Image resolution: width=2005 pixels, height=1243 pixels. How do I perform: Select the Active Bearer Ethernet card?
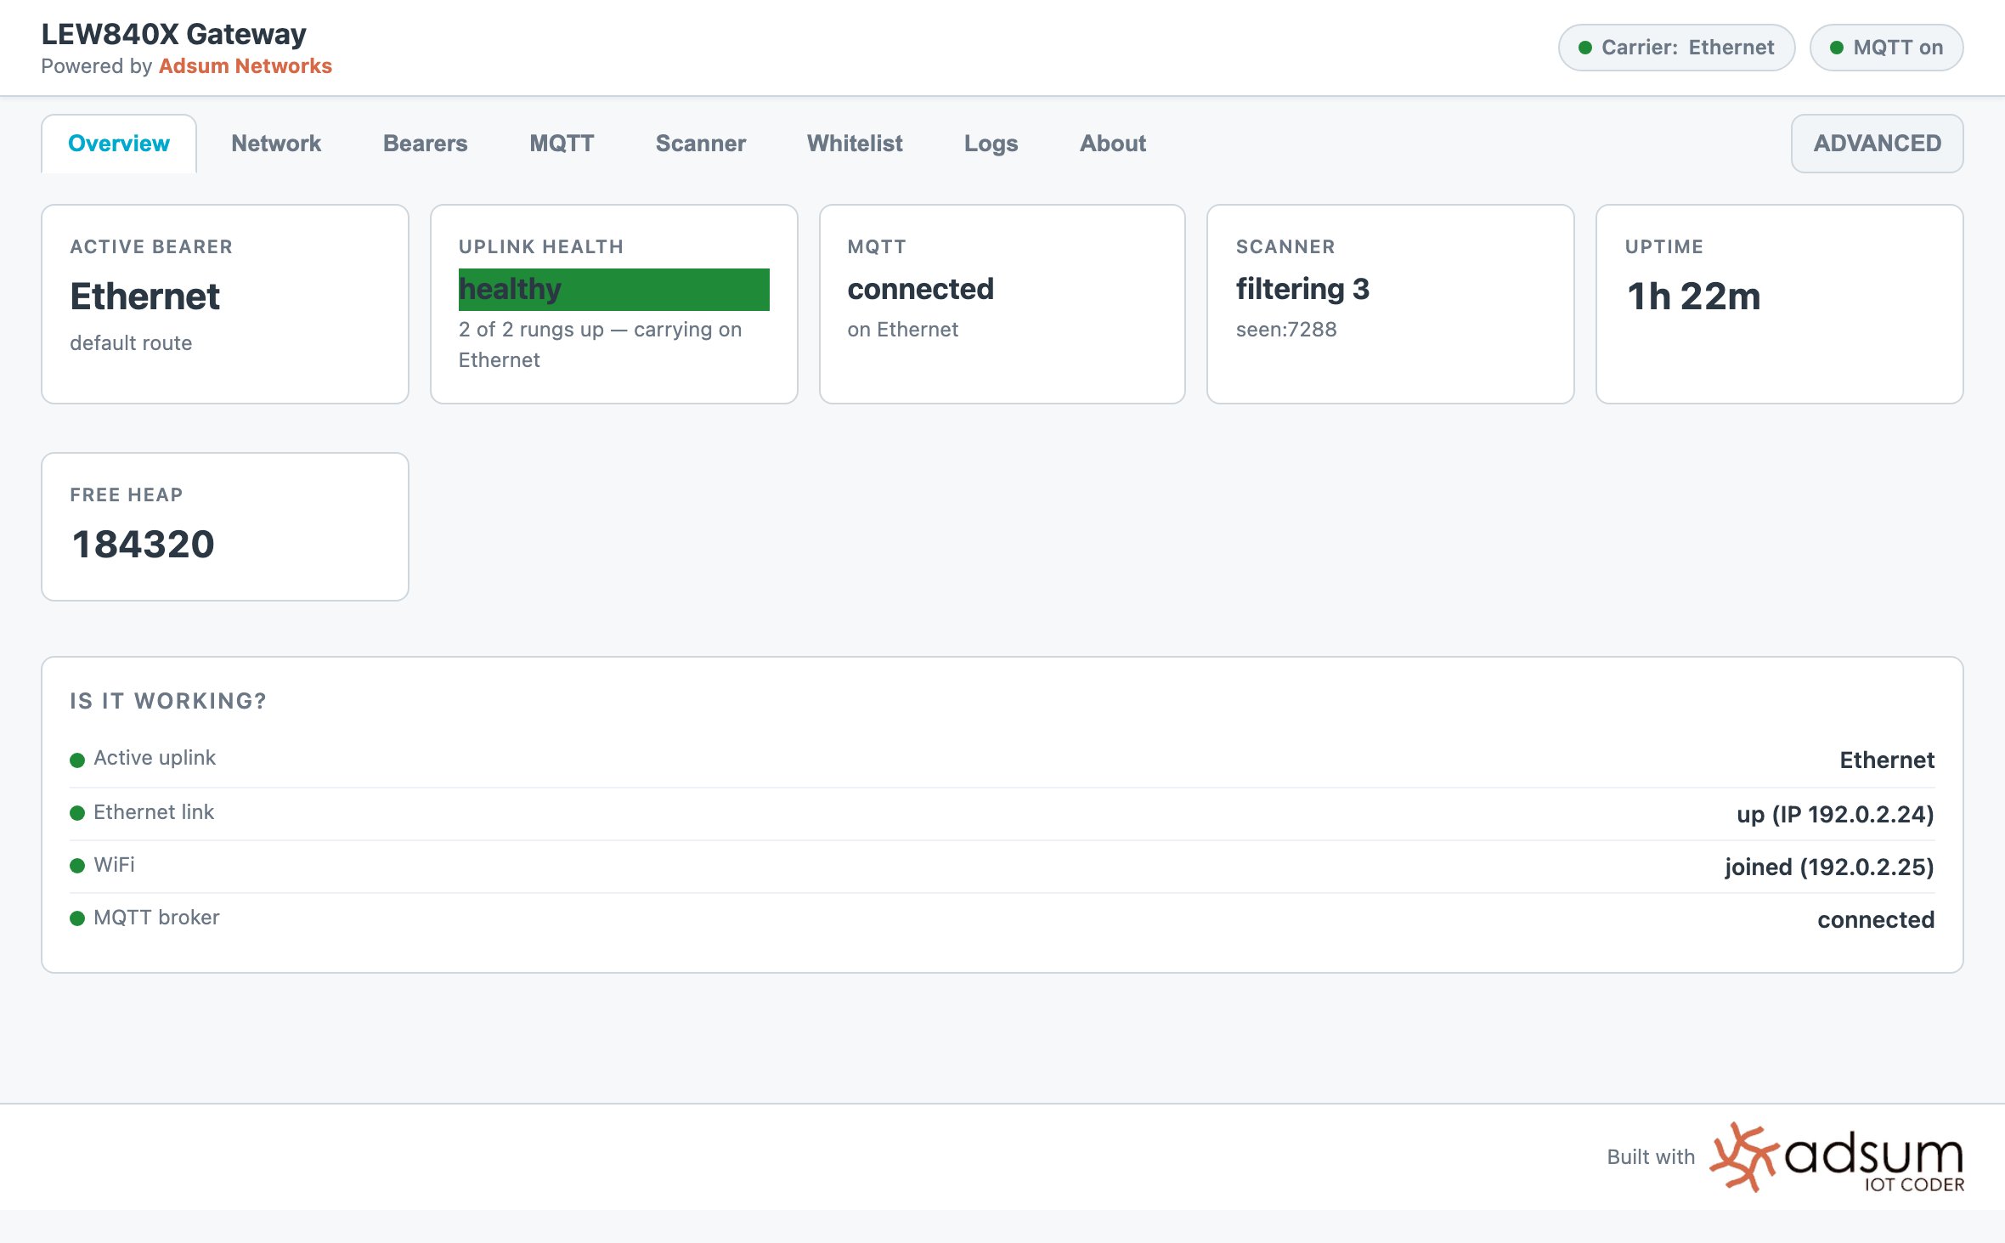[x=225, y=304]
